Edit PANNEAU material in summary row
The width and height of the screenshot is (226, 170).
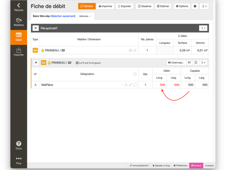point(135,50)
